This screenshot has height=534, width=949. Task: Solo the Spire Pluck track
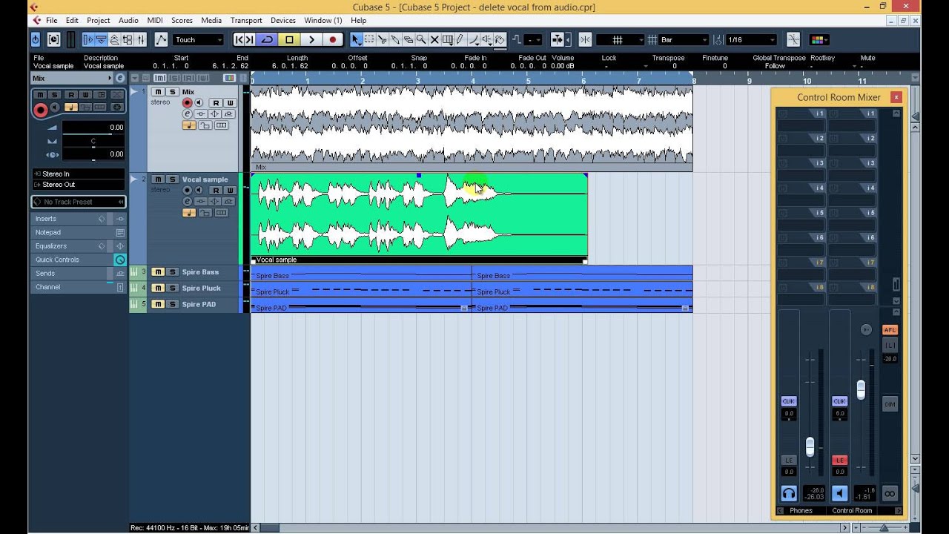[172, 288]
